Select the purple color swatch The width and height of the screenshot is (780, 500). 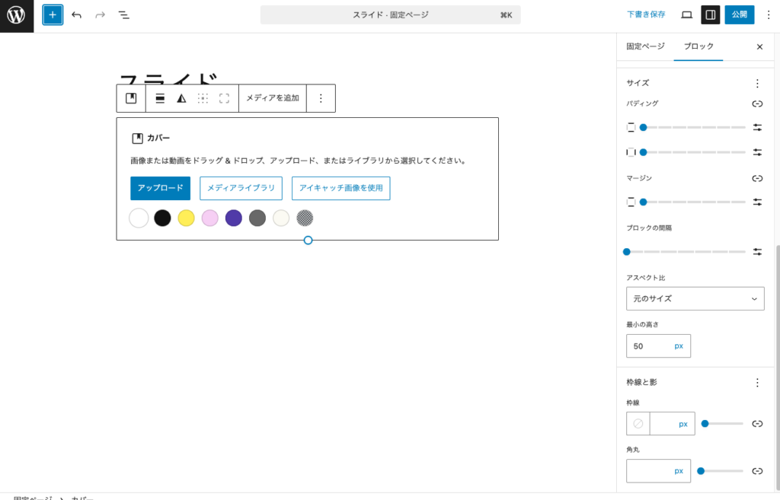234,218
